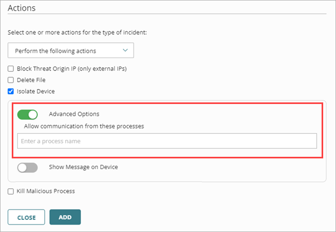Enable the Show Message on Device toggle

pyautogui.click(x=28, y=167)
